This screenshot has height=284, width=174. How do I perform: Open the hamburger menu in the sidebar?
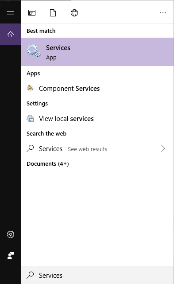(11, 13)
